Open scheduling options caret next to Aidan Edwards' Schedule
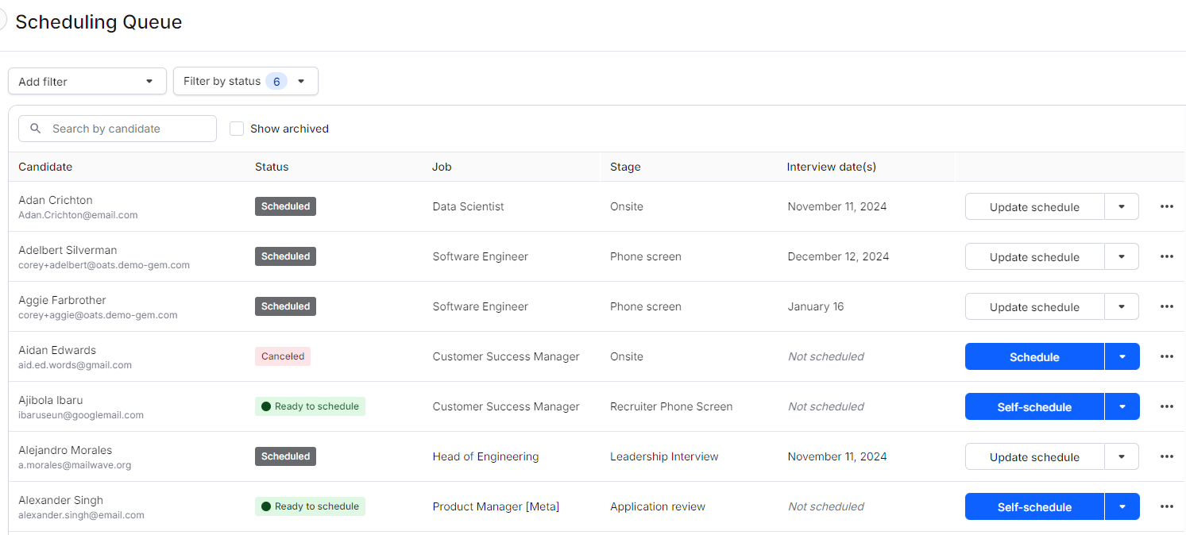Image resolution: width=1186 pixels, height=535 pixels. pos(1122,356)
